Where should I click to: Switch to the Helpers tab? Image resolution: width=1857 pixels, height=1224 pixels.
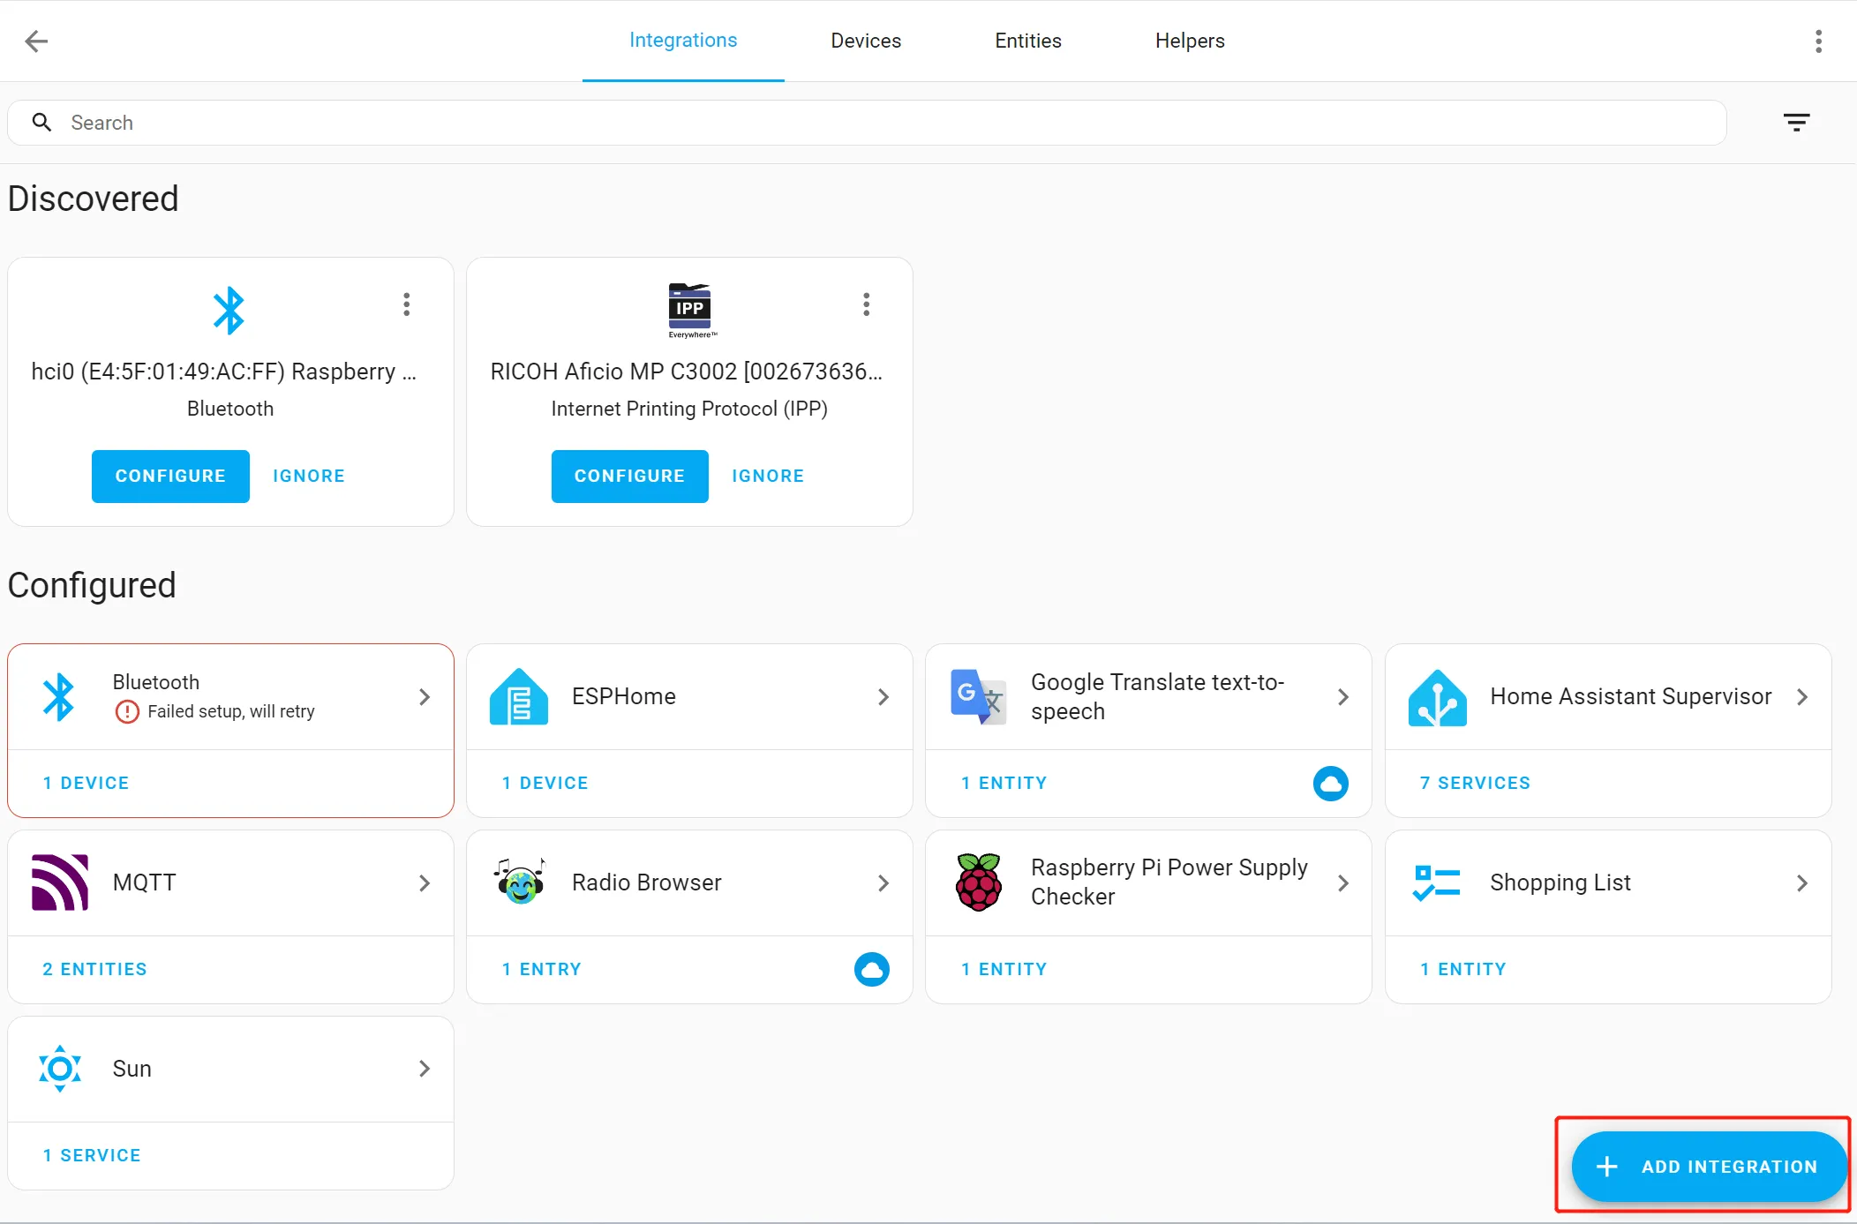(1189, 41)
